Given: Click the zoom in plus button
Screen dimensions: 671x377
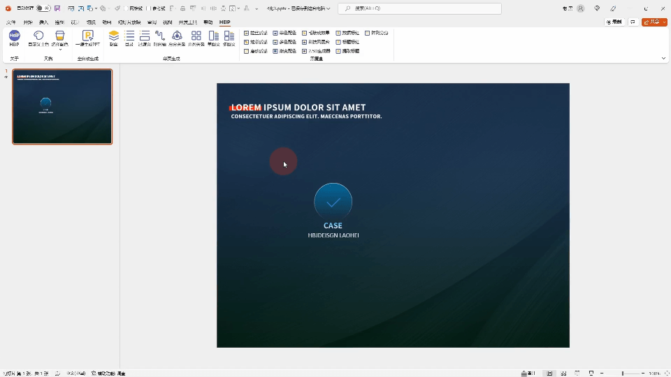Looking at the screenshot, I should [x=643, y=373].
